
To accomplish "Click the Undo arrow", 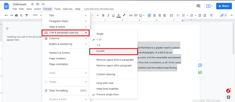I will coord(6,15).
